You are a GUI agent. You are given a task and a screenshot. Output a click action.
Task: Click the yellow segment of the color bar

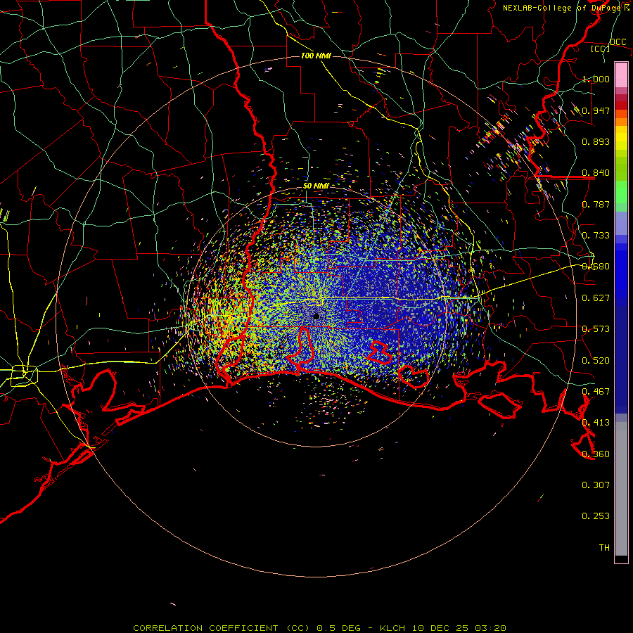click(621, 137)
